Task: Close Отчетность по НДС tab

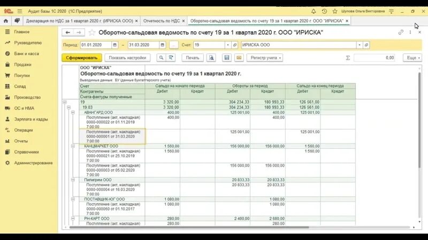Action: 184,21
